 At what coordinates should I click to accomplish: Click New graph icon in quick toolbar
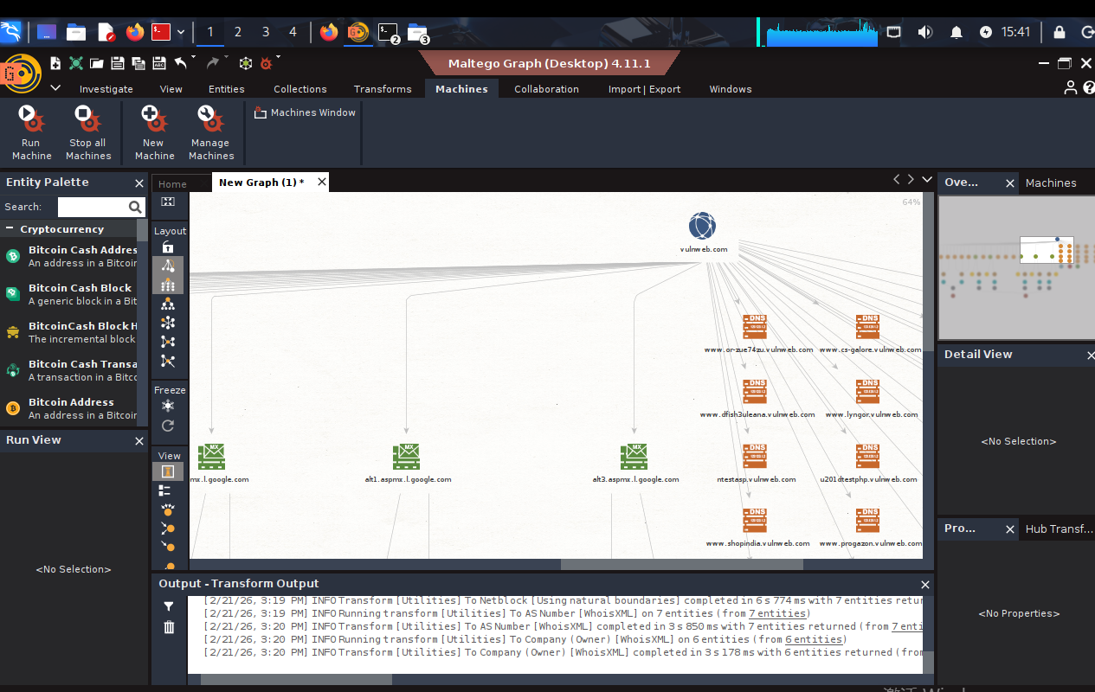pos(56,63)
